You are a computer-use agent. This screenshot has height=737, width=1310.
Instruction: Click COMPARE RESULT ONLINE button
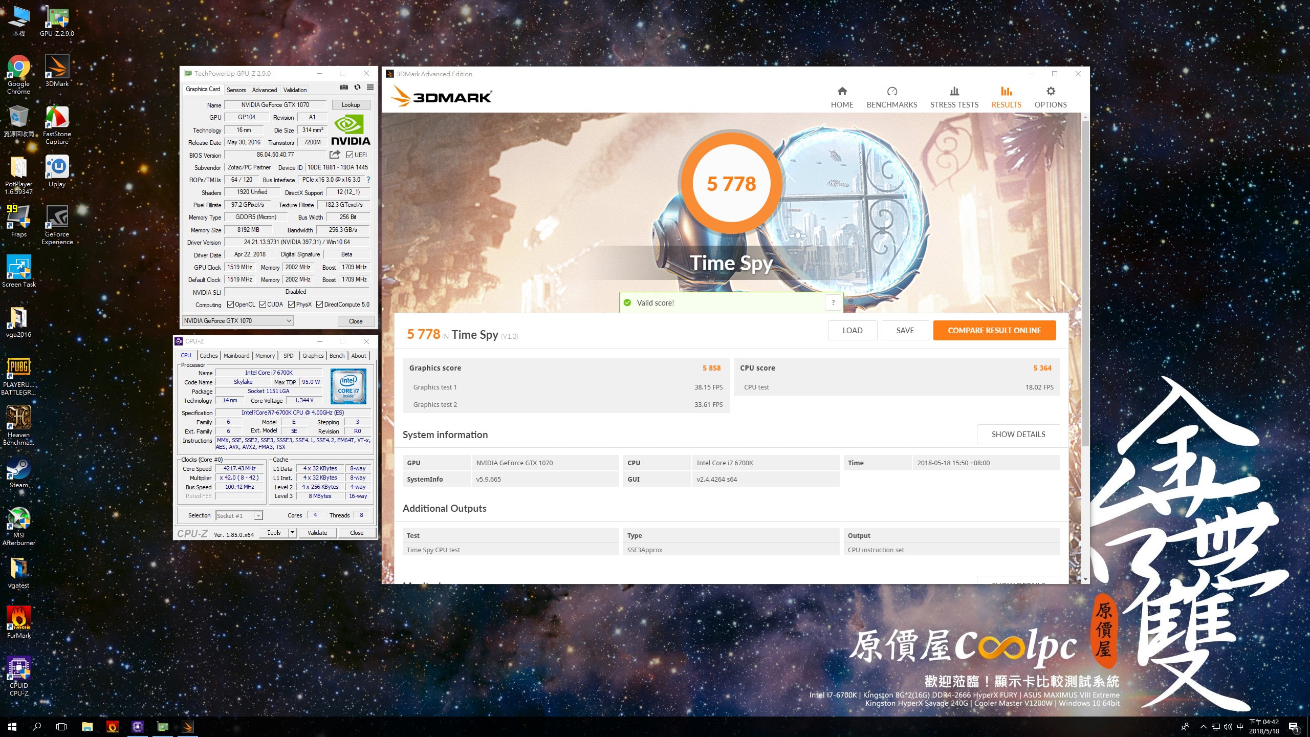click(994, 331)
